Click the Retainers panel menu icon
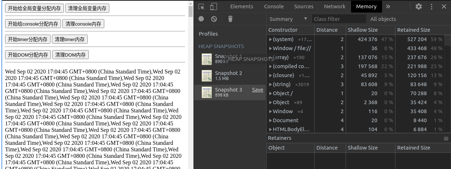Image resolution: width=451 pixels, height=169 pixels. click(x=446, y=138)
